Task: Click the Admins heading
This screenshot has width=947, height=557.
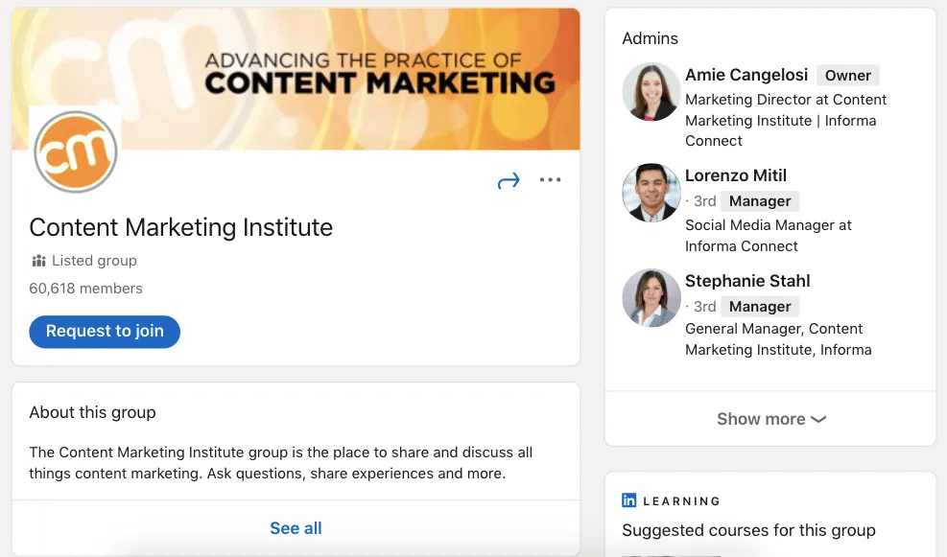Action: click(650, 38)
